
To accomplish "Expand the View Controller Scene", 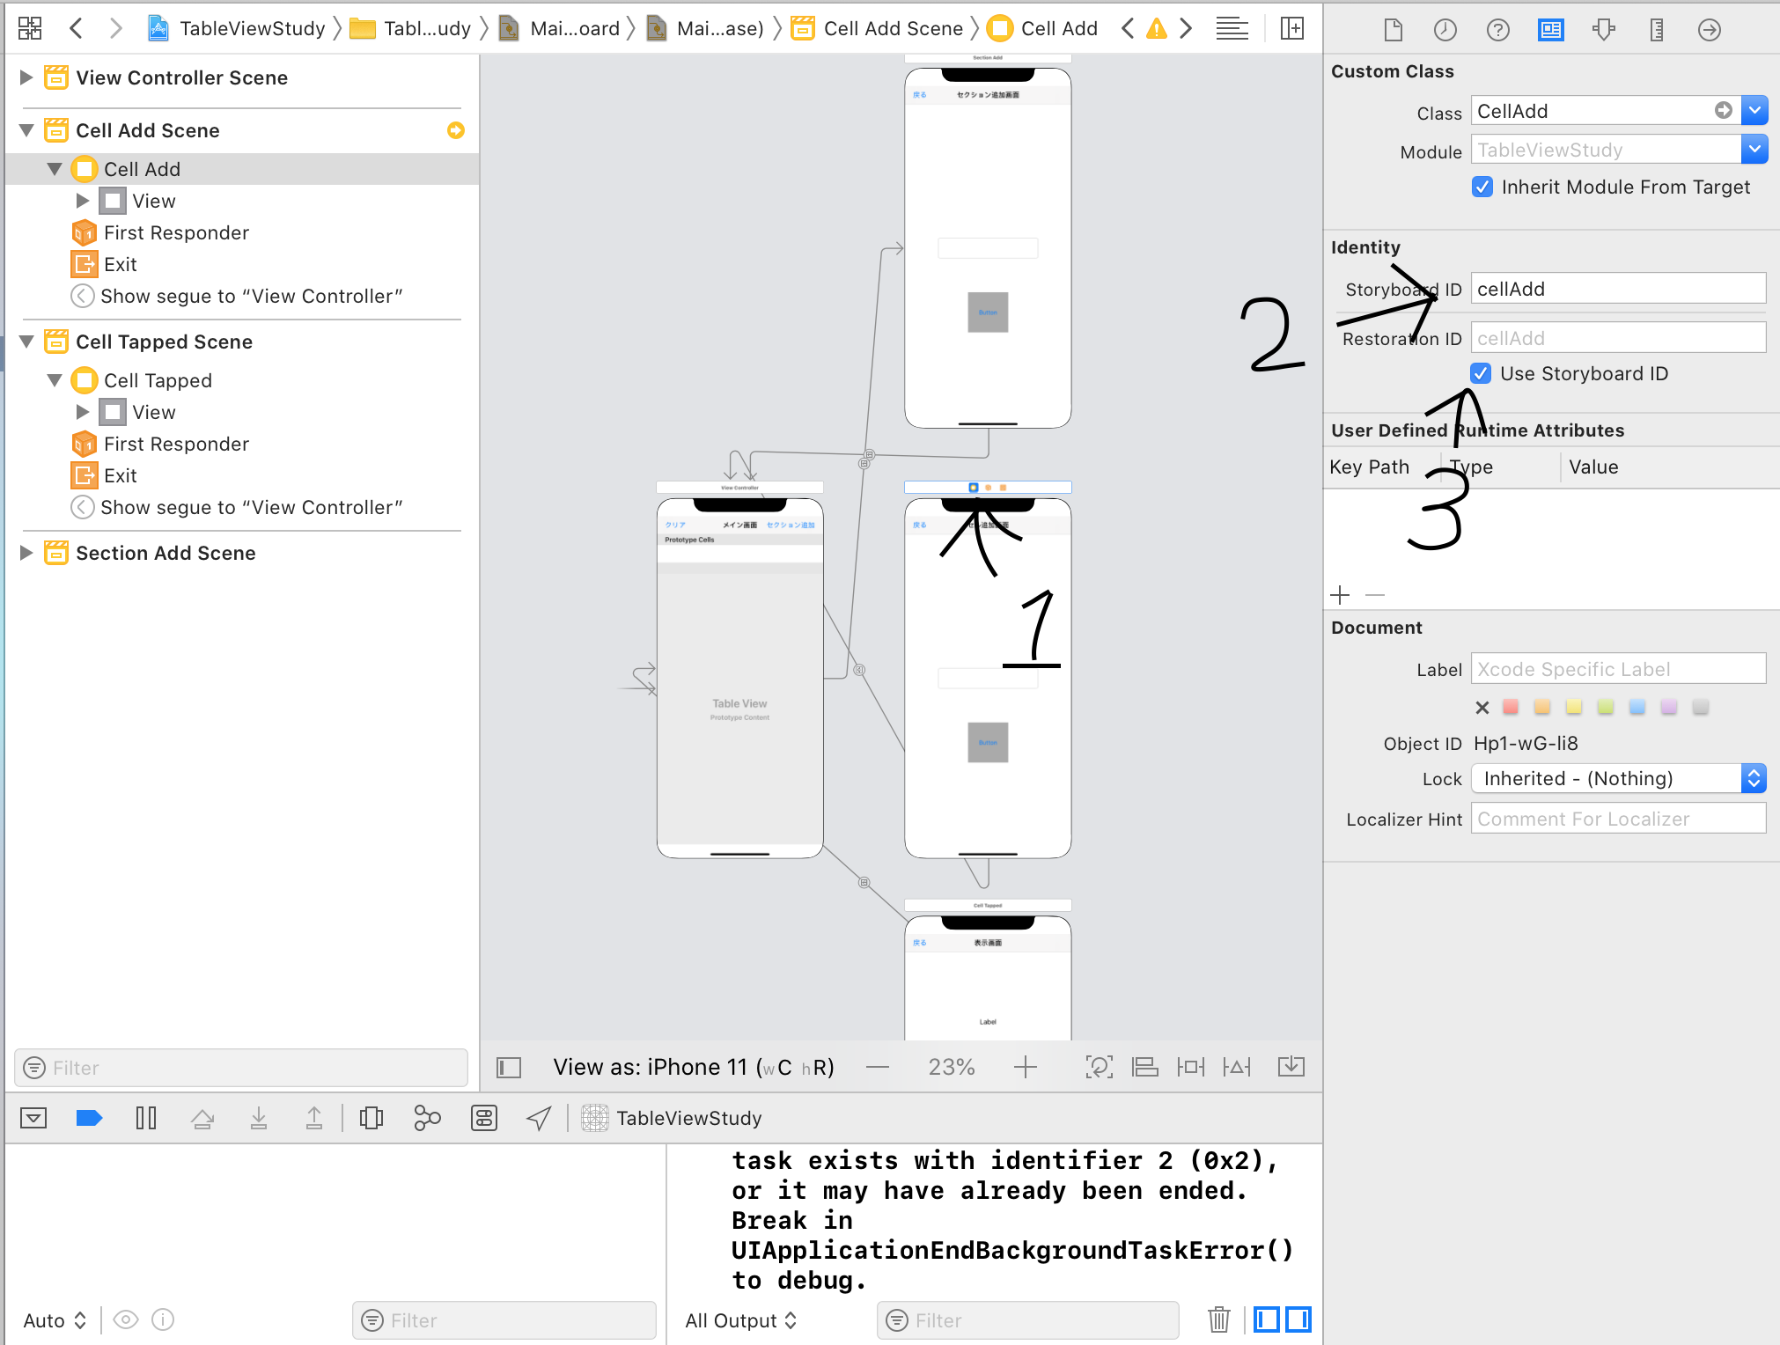I will pyautogui.click(x=26, y=77).
